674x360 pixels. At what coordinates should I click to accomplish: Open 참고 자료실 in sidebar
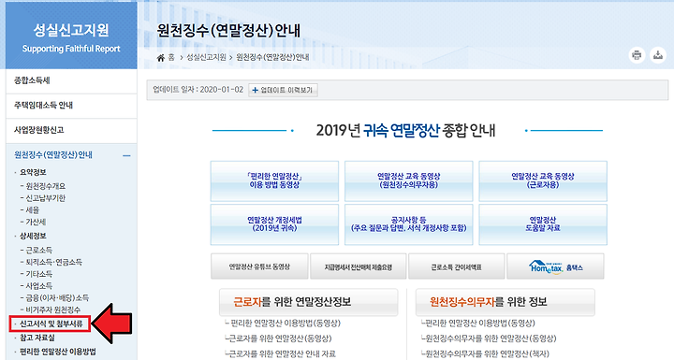(37, 338)
